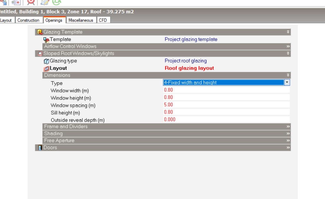Viewport: 325px width, 199px height.
Task: Expand the Frame and Dividers section
Action: (288, 126)
